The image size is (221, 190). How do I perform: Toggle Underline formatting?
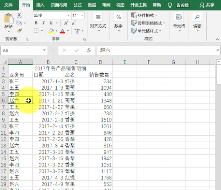[x=50, y=23]
